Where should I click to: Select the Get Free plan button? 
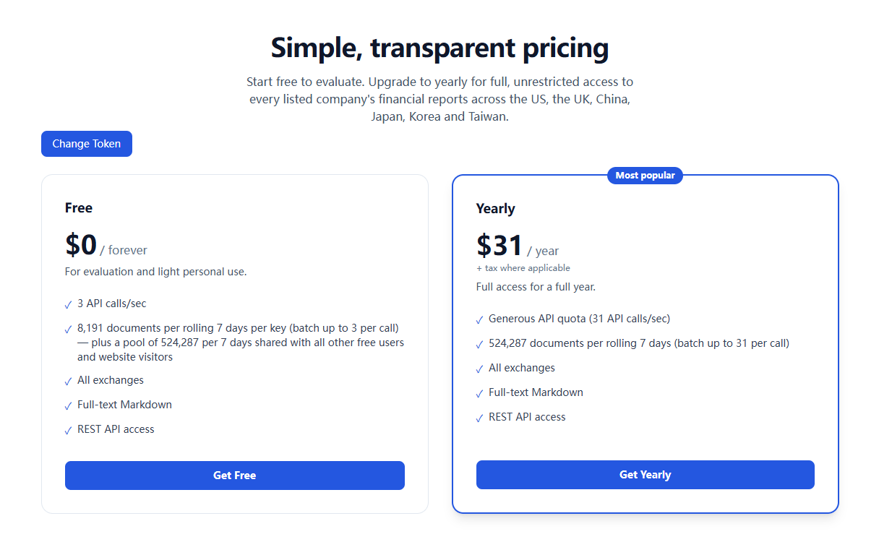coord(235,476)
